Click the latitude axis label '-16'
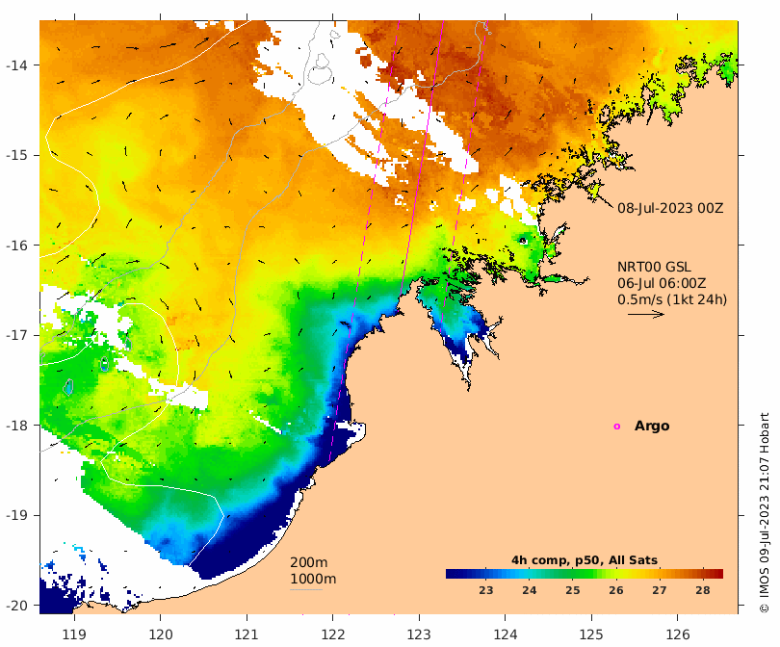Screen dimensions: 780x647 click(16, 246)
